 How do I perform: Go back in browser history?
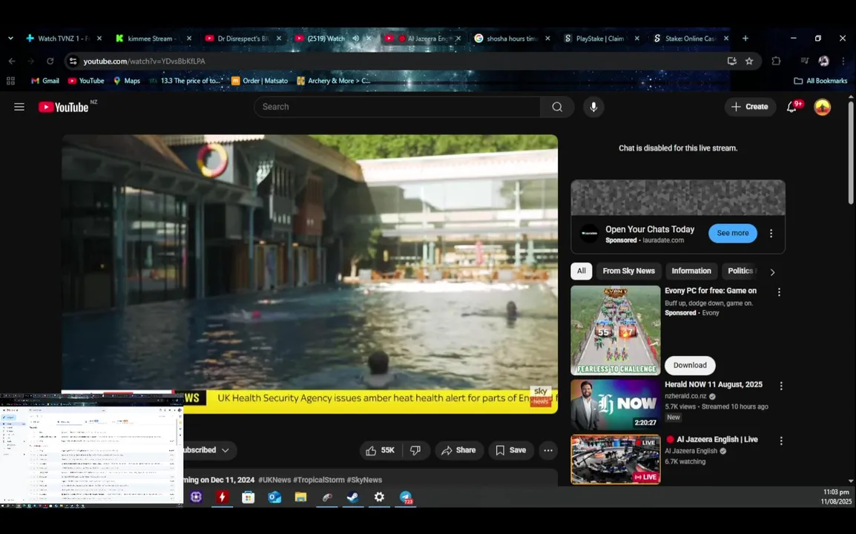coord(12,61)
